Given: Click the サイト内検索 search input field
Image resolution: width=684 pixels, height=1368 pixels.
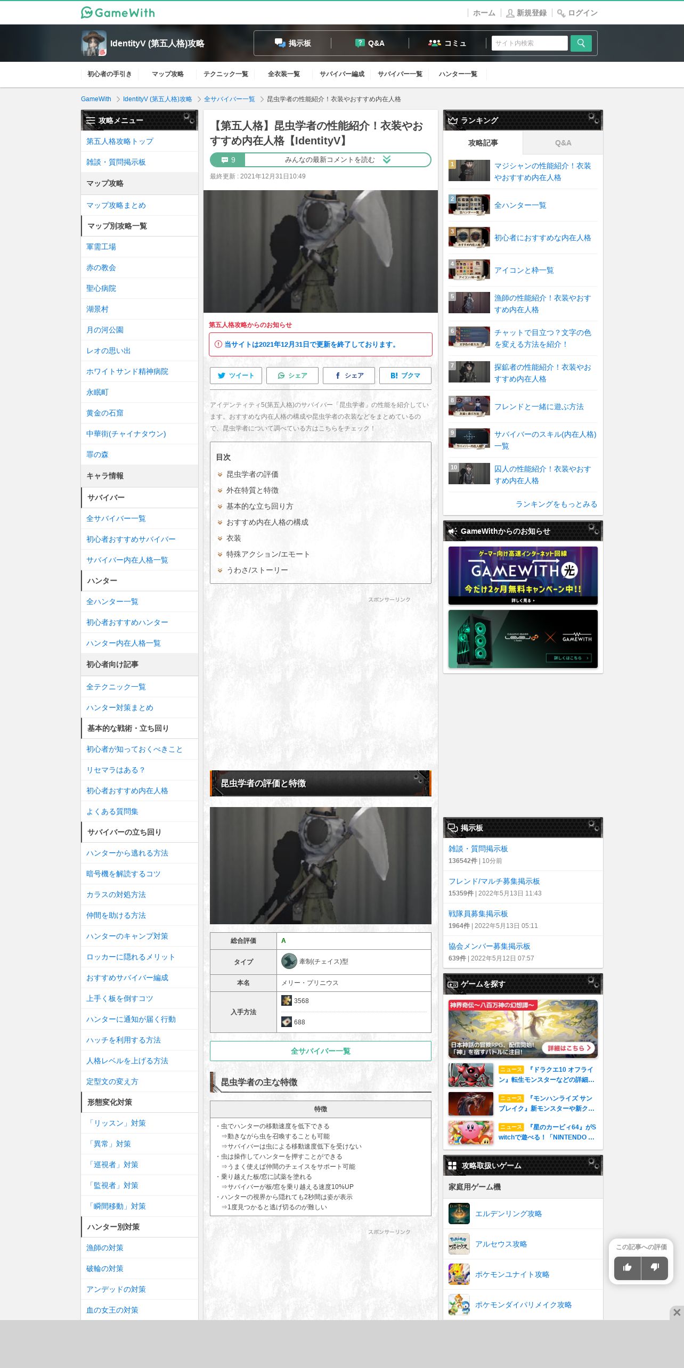Looking at the screenshot, I should [x=530, y=43].
